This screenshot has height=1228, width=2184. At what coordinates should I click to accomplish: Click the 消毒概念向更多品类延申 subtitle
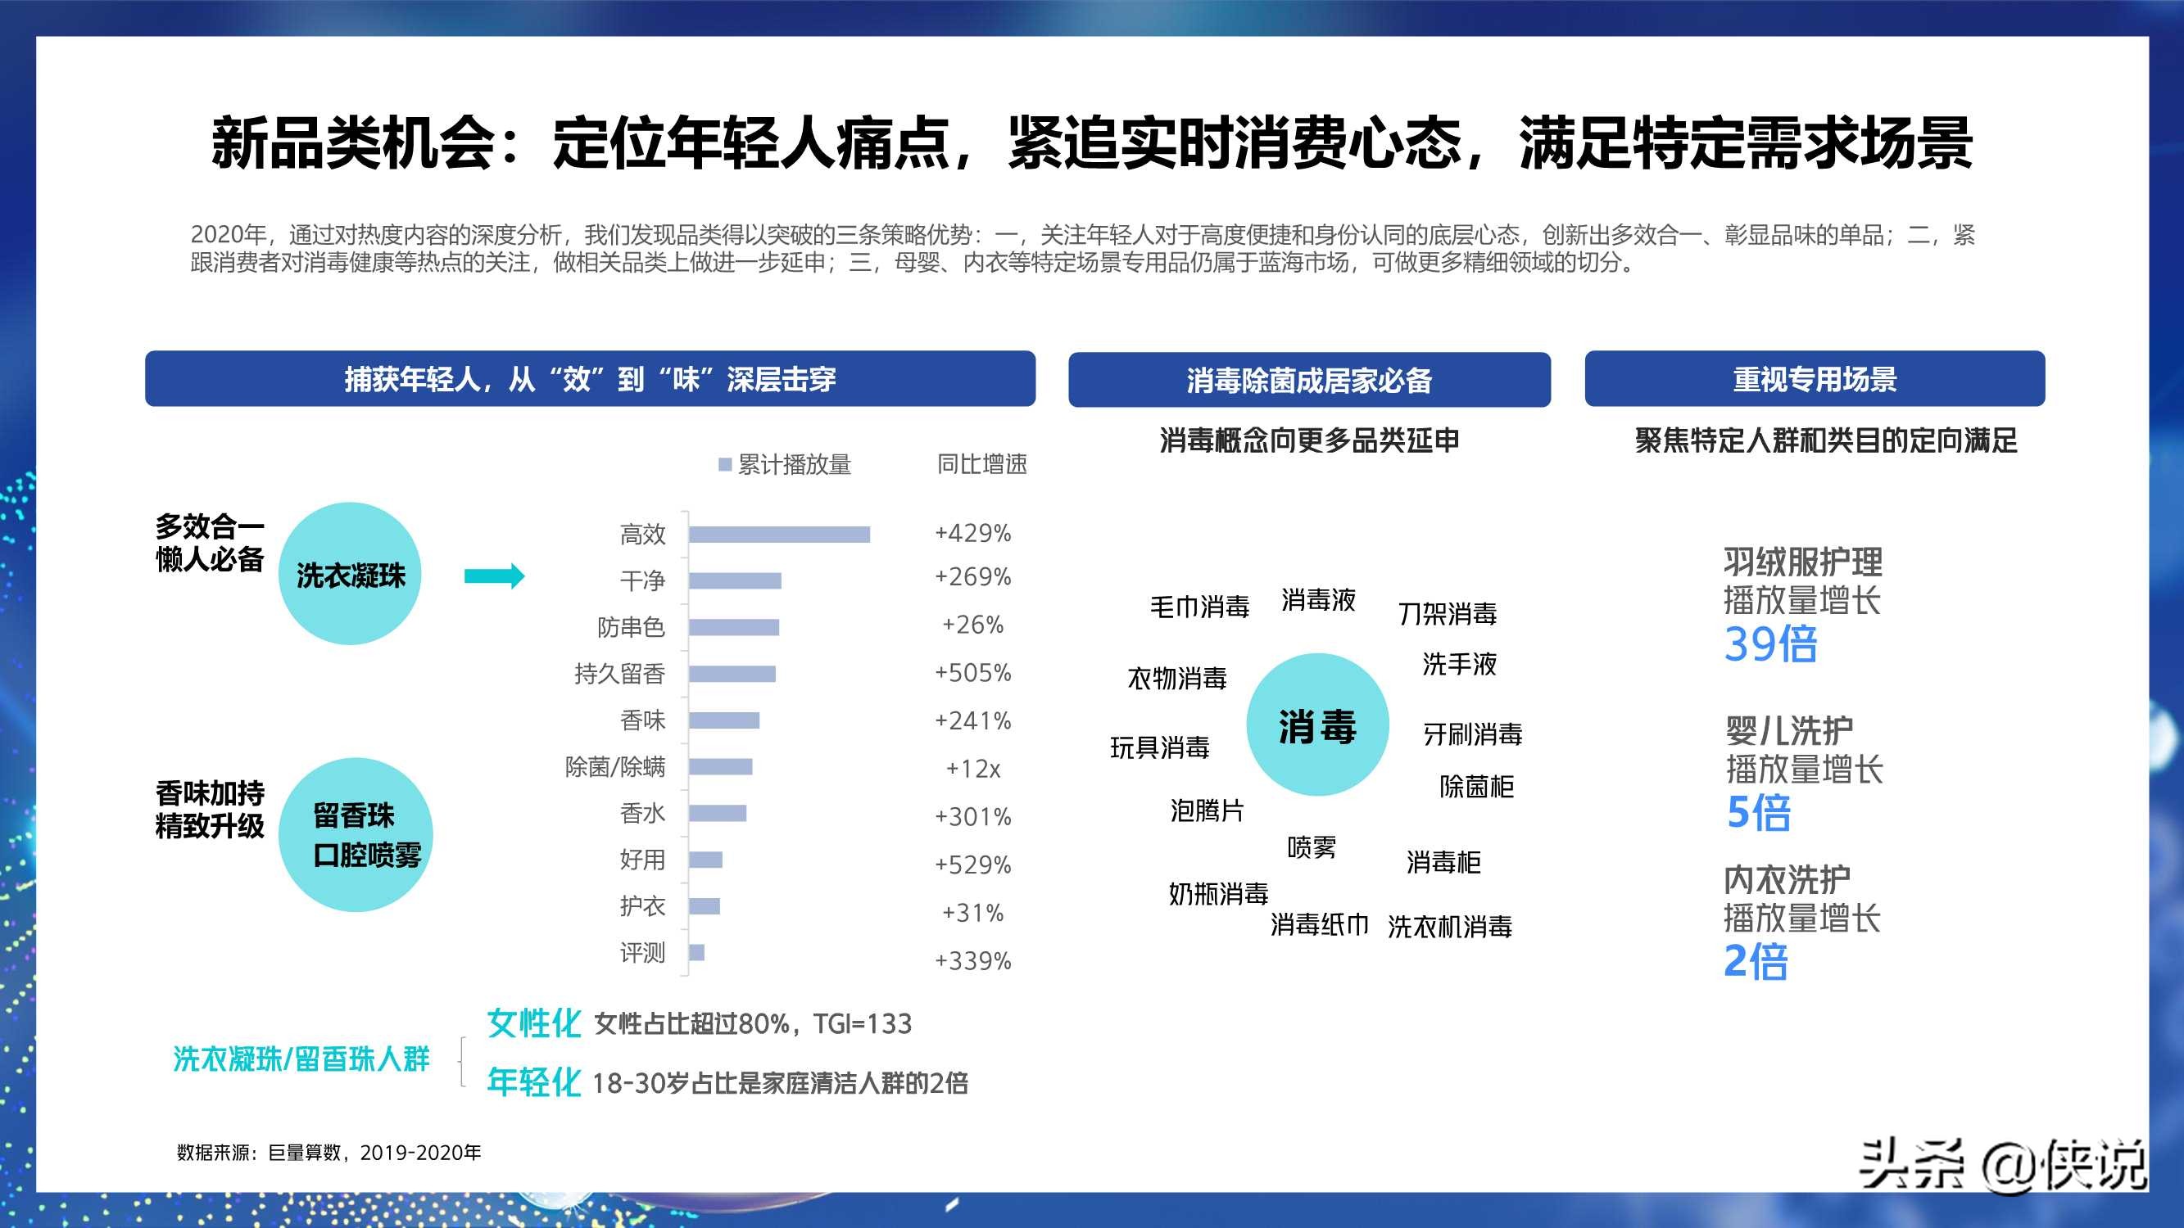(x=1310, y=440)
